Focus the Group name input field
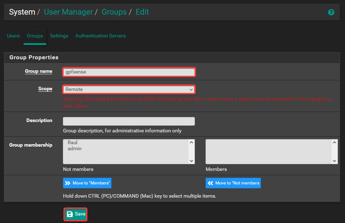Viewport: 345px width, 223px height. [129, 72]
